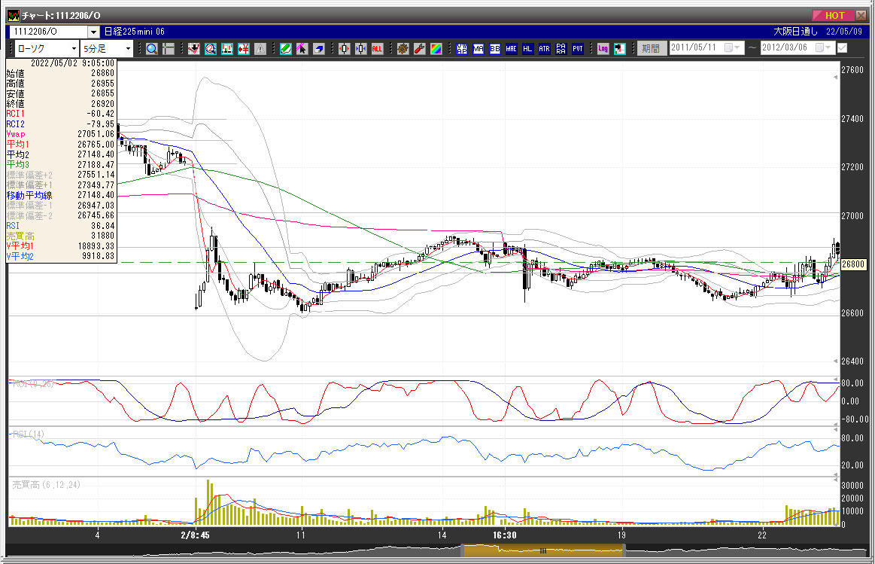Open the 5分足 timeframe dropdown

click(x=128, y=49)
